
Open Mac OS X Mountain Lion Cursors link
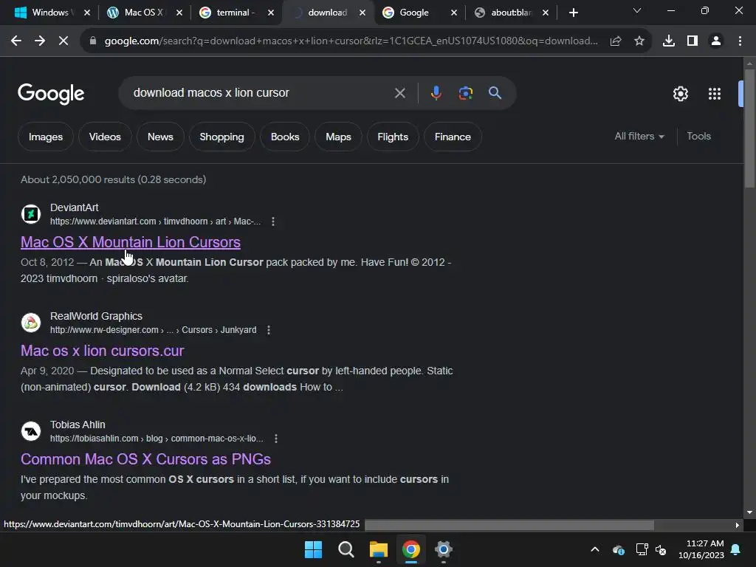[131, 242]
